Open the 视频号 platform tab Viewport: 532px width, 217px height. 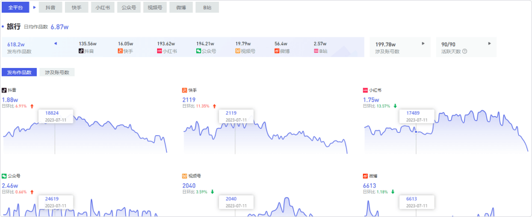coord(155,7)
